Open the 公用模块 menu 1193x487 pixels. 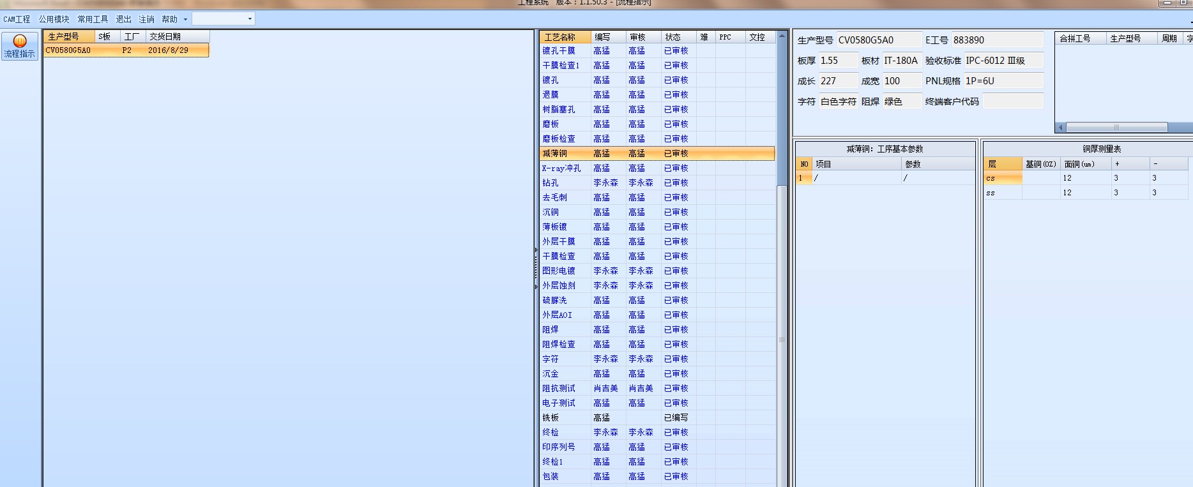coord(54,19)
